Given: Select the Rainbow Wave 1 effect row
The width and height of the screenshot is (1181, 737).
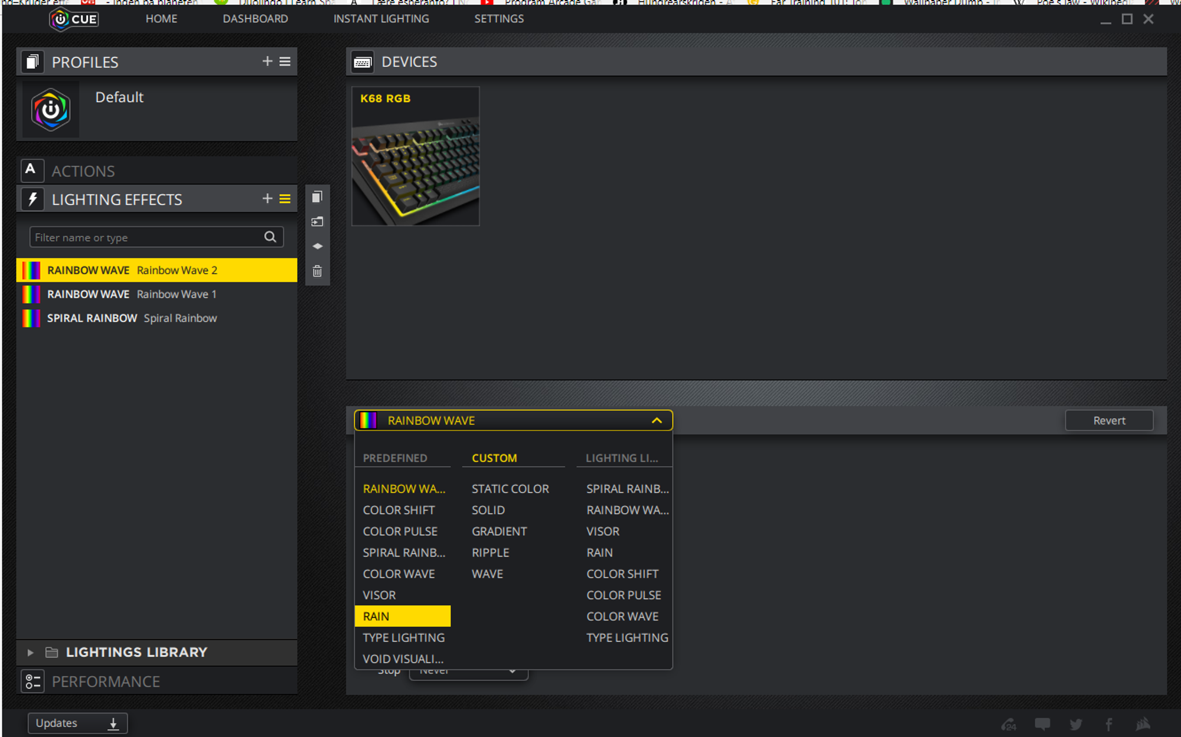Looking at the screenshot, I should pyautogui.click(x=156, y=294).
